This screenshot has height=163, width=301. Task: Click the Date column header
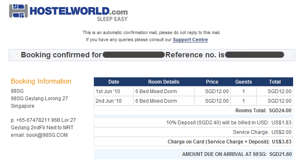pyautogui.click(x=114, y=82)
